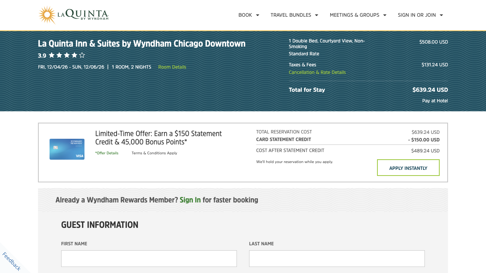Expand the TRAVEL BUNDLES dropdown arrow
486x273 pixels.
tap(317, 15)
